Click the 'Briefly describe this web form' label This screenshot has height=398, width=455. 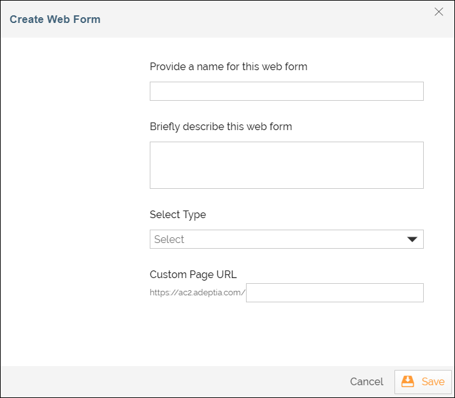[x=220, y=126]
